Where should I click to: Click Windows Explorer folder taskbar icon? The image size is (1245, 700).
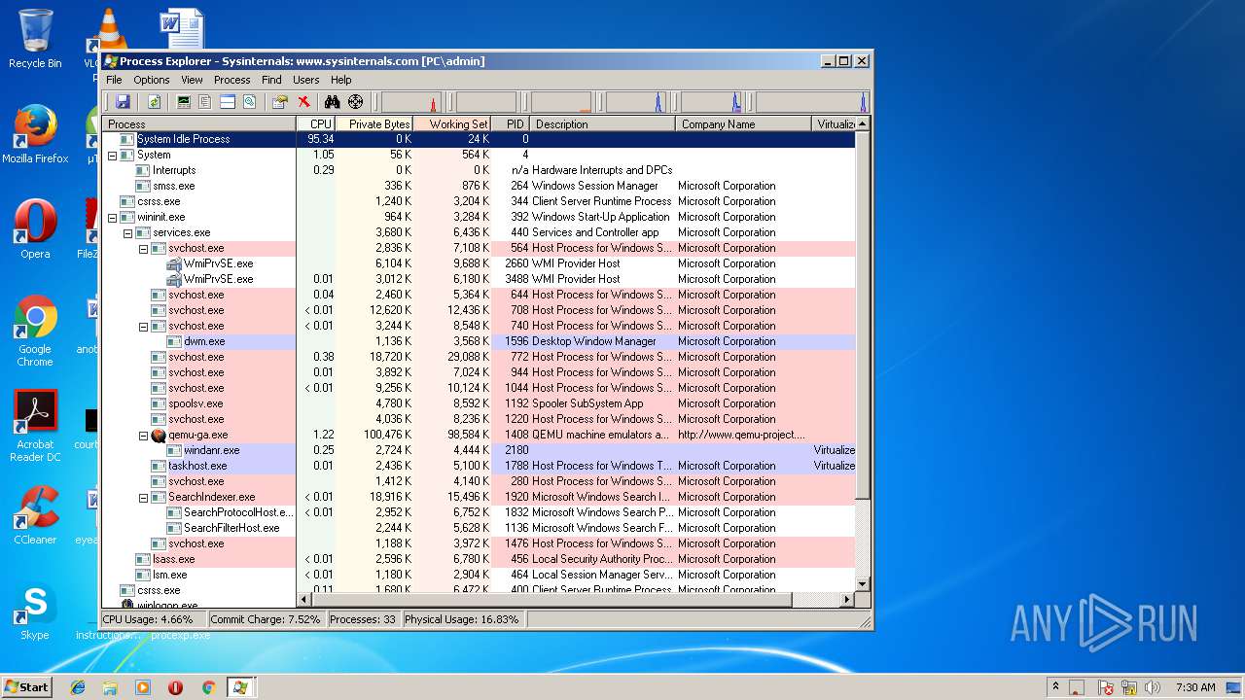coord(110,687)
